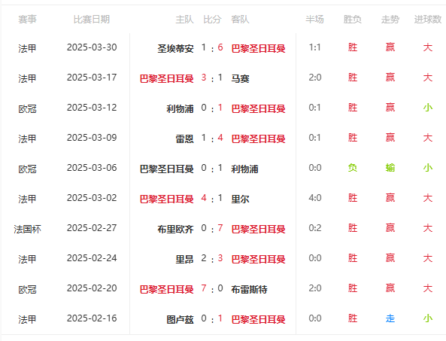Open 马赛 away team link
446x341 pixels.
[240, 78]
